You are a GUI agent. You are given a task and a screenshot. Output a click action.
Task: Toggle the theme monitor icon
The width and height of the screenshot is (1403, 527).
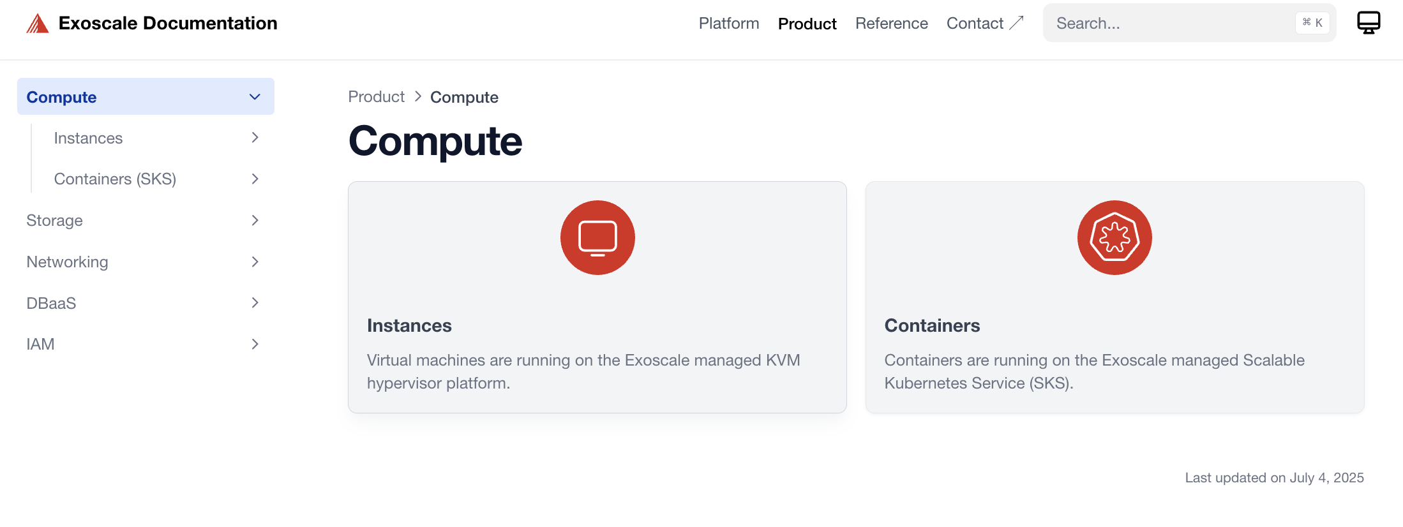coord(1368,23)
